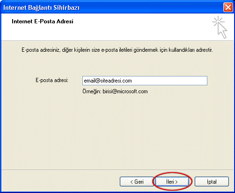
Task: Focus the E-posta adresi text field
Action: 145,81
